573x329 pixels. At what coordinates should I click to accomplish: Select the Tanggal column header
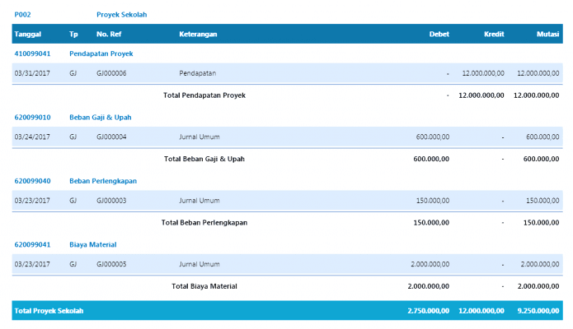(28, 34)
